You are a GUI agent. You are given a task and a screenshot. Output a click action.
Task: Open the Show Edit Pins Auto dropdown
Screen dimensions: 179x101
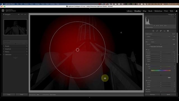38,95
